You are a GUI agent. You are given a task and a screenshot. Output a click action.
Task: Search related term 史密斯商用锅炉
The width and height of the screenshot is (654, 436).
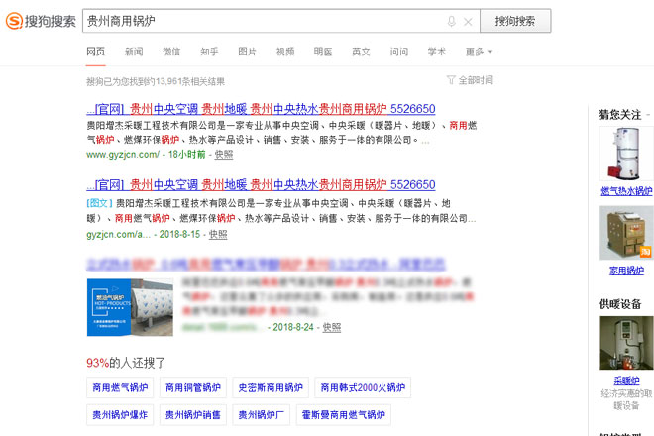(x=271, y=387)
